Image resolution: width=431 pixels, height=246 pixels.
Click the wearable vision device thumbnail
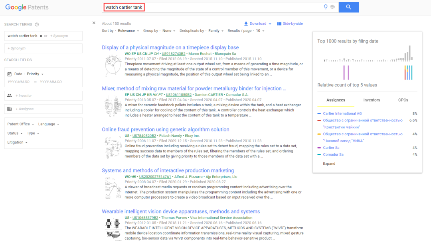tap(113, 229)
